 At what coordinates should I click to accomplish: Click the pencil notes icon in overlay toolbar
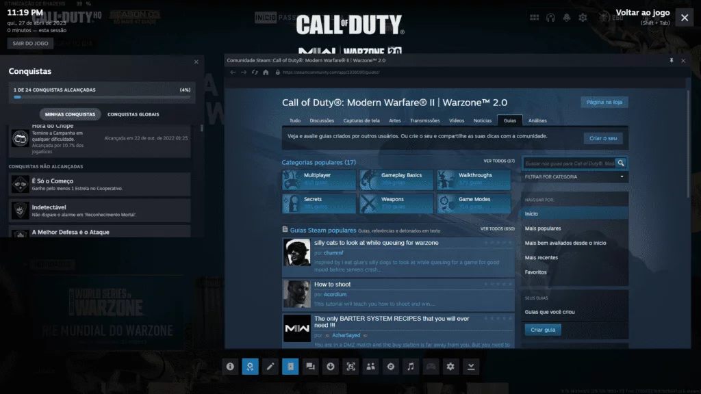tap(270, 367)
